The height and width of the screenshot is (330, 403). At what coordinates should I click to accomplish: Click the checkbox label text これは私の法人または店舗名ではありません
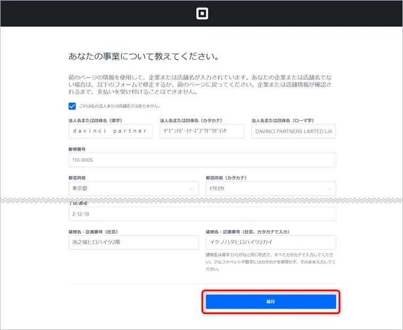coord(115,106)
